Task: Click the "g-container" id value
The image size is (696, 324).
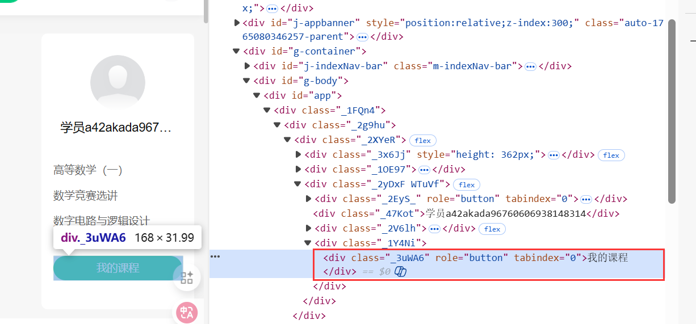Action: pyautogui.click(x=328, y=51)
